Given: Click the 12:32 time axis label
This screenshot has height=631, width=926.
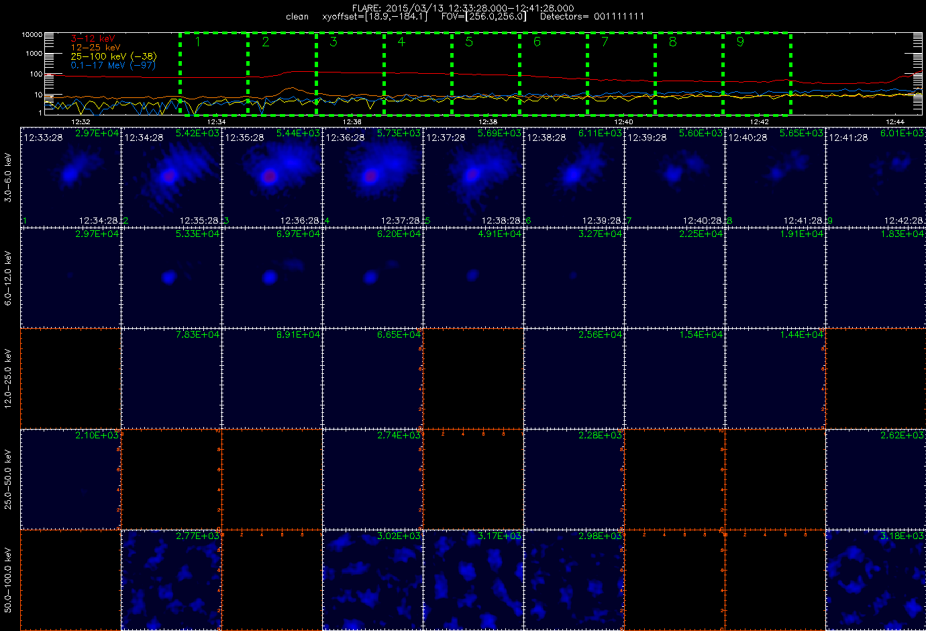Looking at the screenshot, I should tap(81, 122).
